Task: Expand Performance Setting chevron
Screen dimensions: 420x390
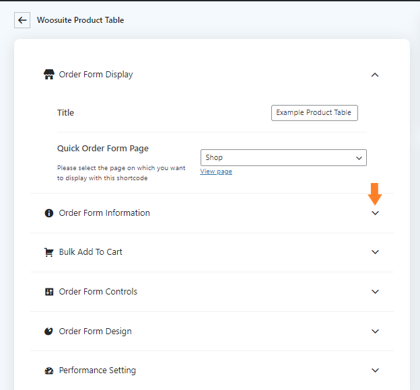Action: (376, 370)
